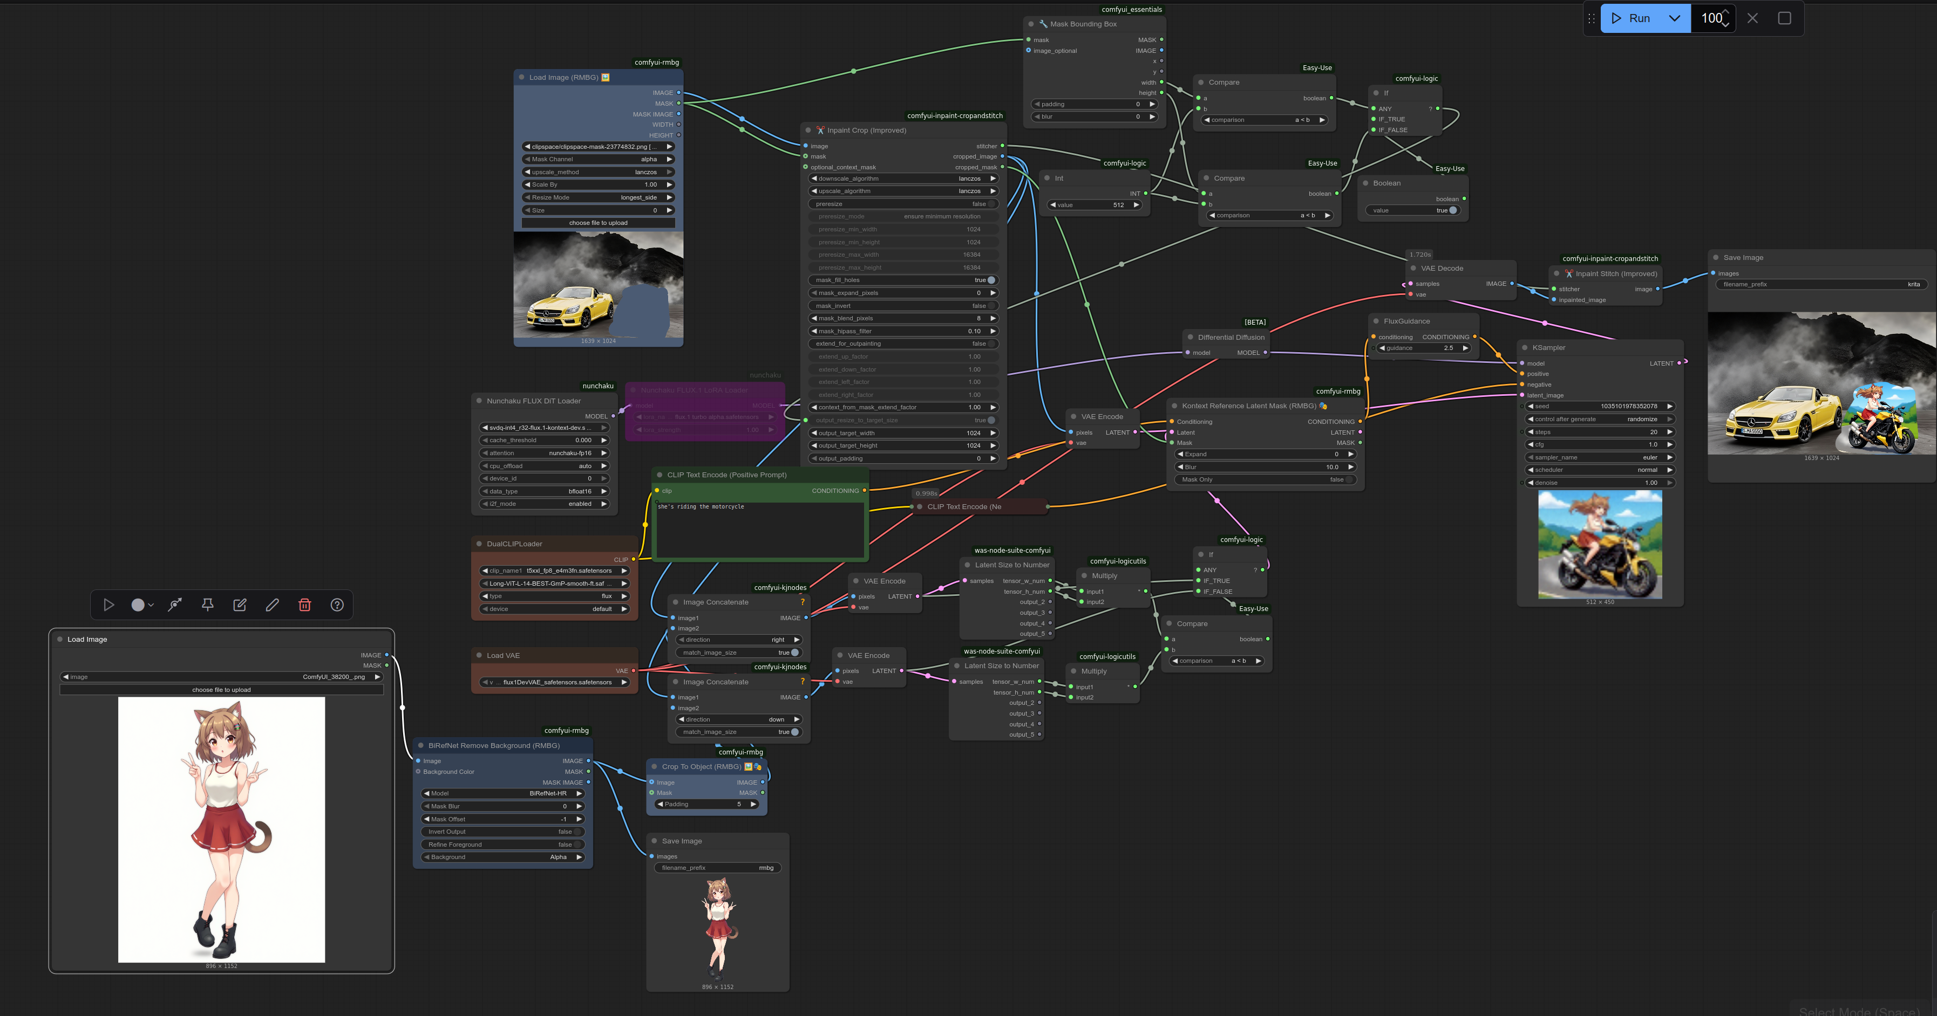Click the edit-in-box icon in selection toolbar

tap(240, 605)
